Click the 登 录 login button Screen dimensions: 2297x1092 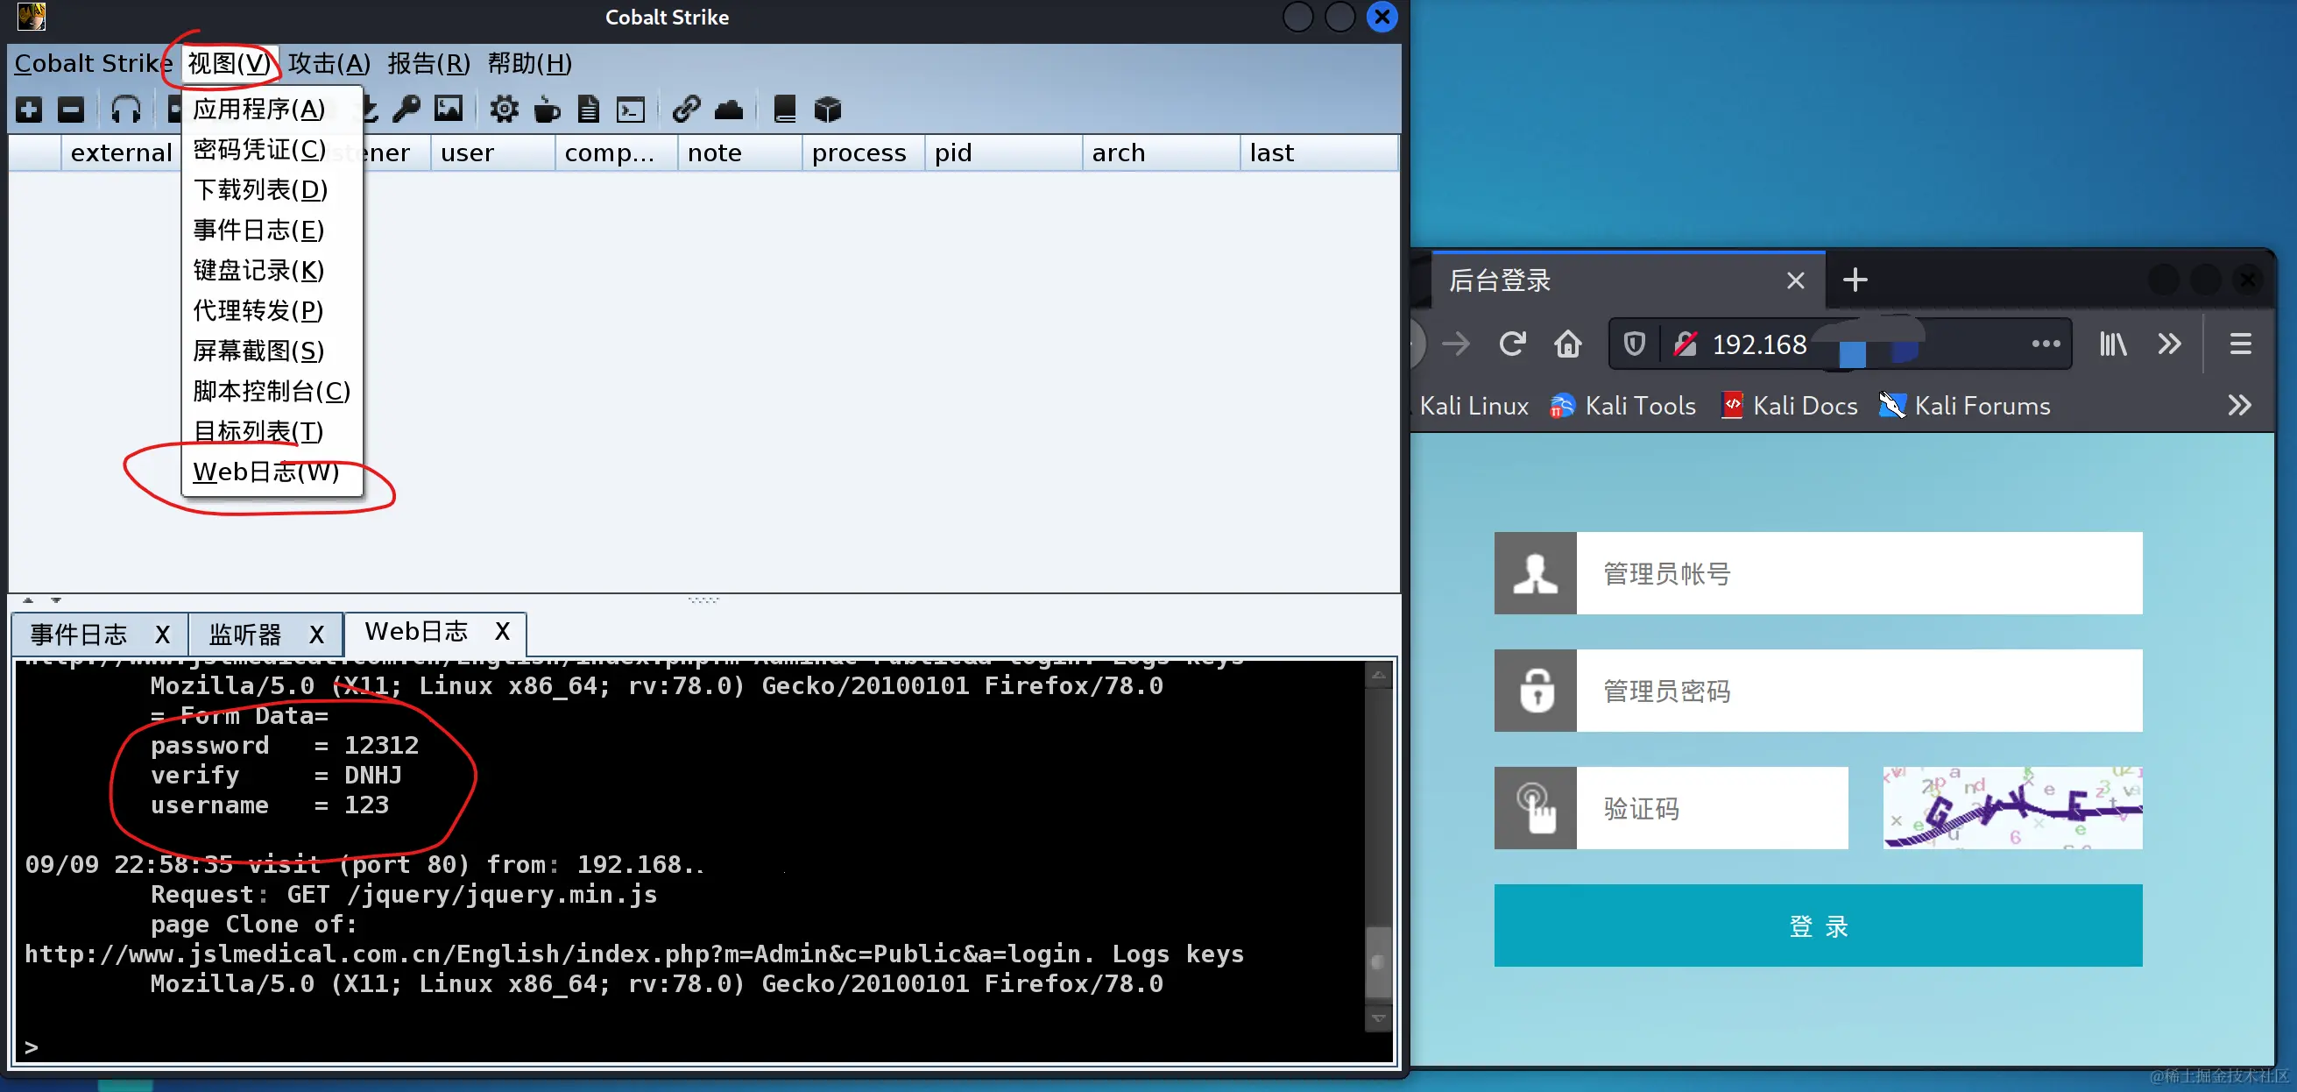pos(1818,925)
